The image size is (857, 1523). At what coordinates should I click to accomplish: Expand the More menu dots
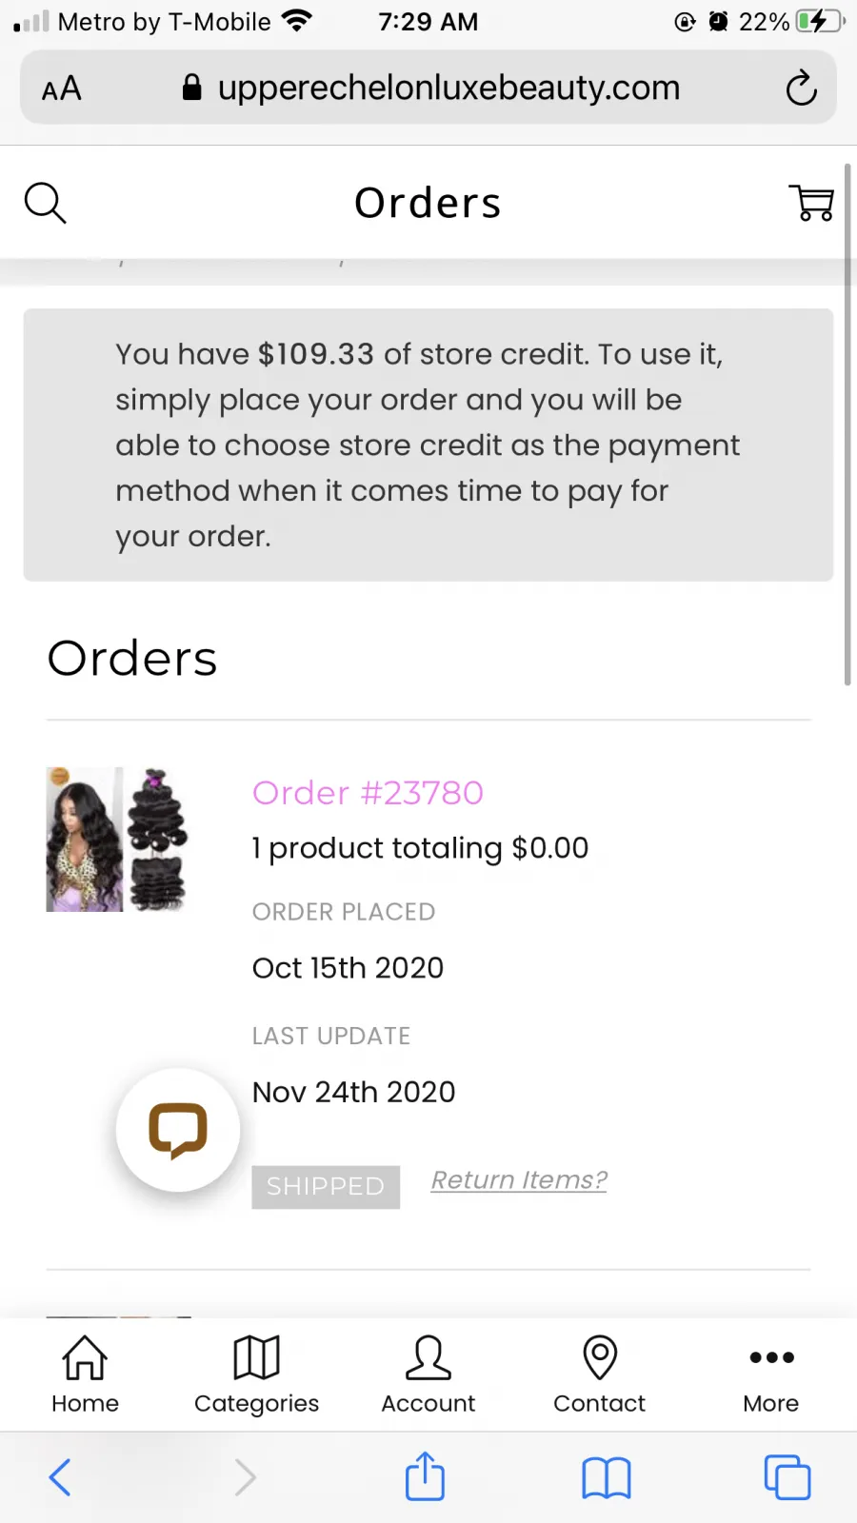pyautogui.click(x=770, y=1375)
